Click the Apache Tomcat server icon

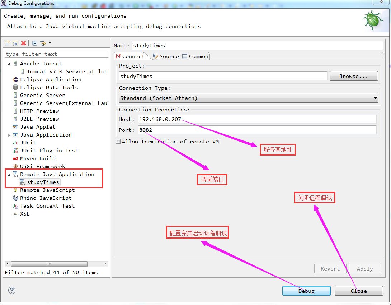point(15,64)
